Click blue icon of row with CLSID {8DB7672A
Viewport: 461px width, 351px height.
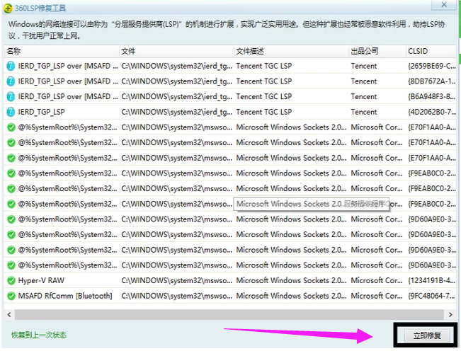[x=11, y=81]
